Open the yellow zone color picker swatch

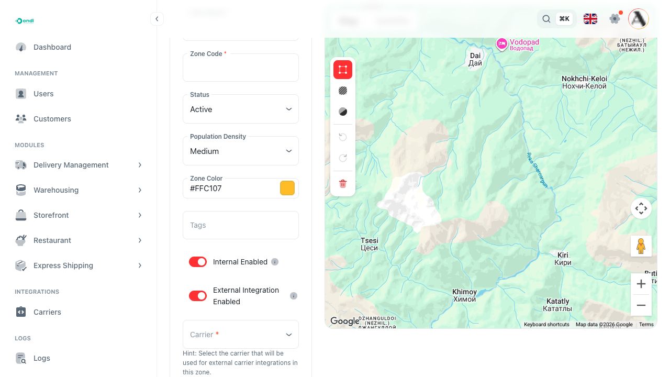pos(287,188)
